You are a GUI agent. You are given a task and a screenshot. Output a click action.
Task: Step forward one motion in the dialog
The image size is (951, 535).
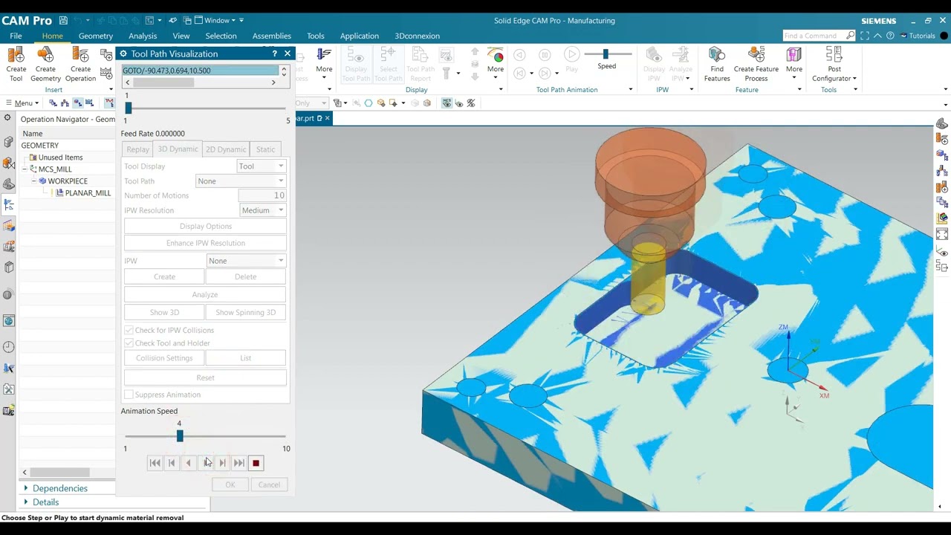coord(222,463)
